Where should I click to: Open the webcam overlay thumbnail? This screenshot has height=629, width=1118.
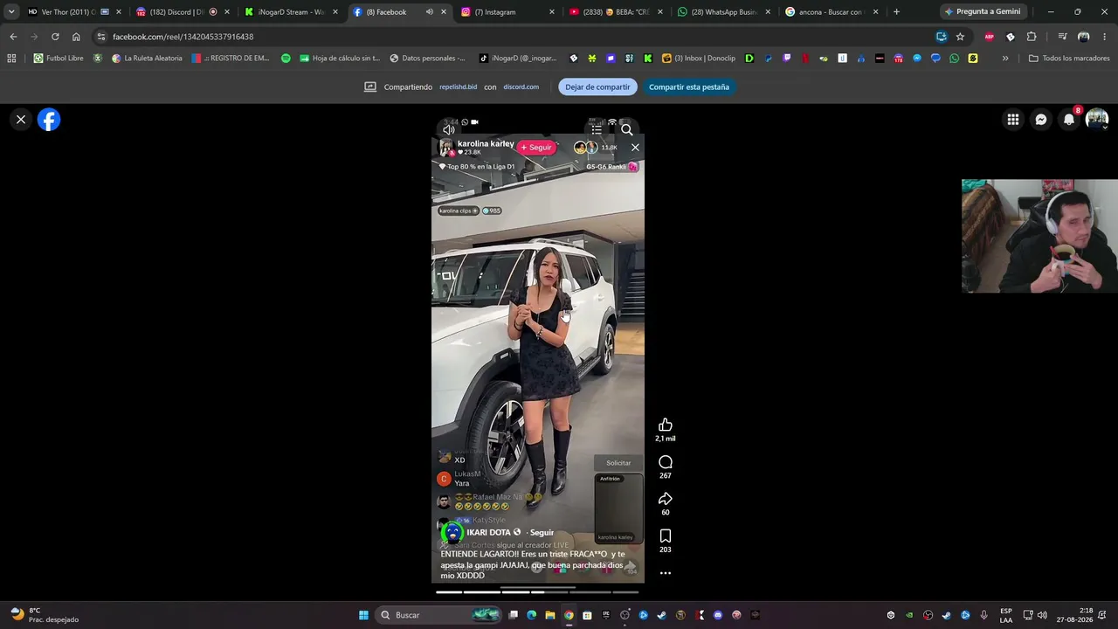pyautogui.click(x=1039, y=236)
